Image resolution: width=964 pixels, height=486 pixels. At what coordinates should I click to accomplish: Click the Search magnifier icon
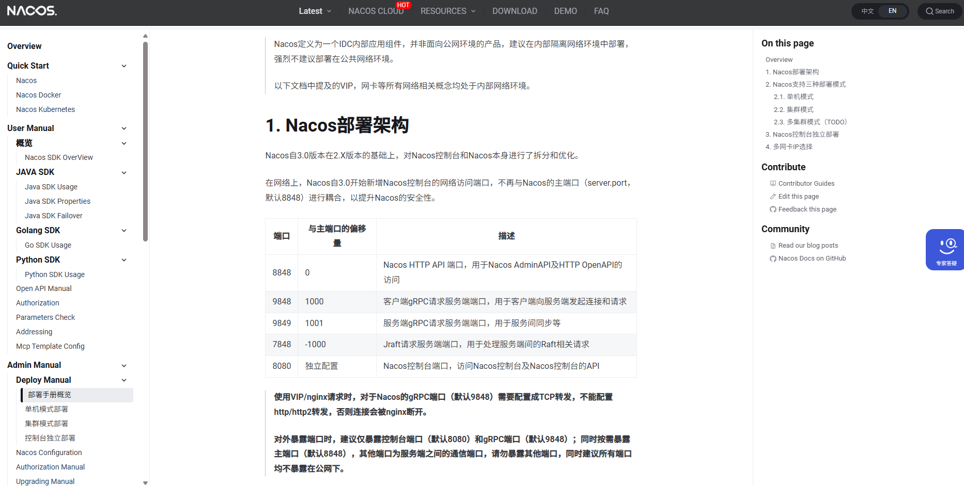click(x=929, y=11)
